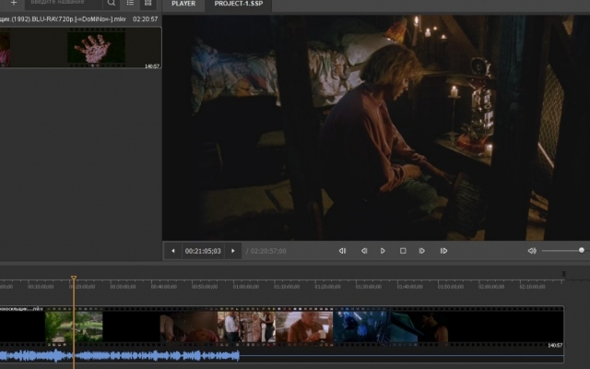This screenshot has height=369, width=590.
Task: Mute audio with the speaker icon
Action: [532, 251]
